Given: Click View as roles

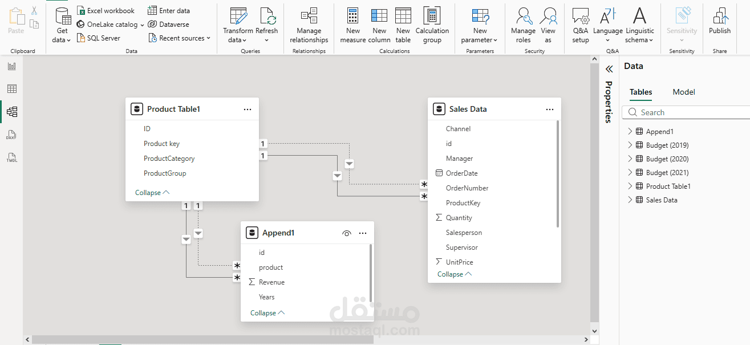Looking at the screenshot, I should point(548,26).
